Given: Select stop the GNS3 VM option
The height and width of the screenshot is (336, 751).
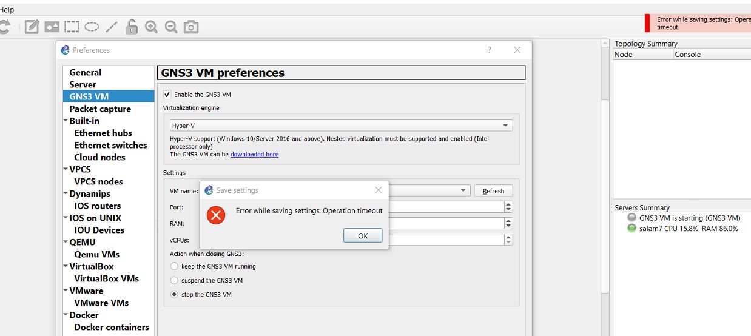Looking at the screenshot, I should [x=174, y=294].
